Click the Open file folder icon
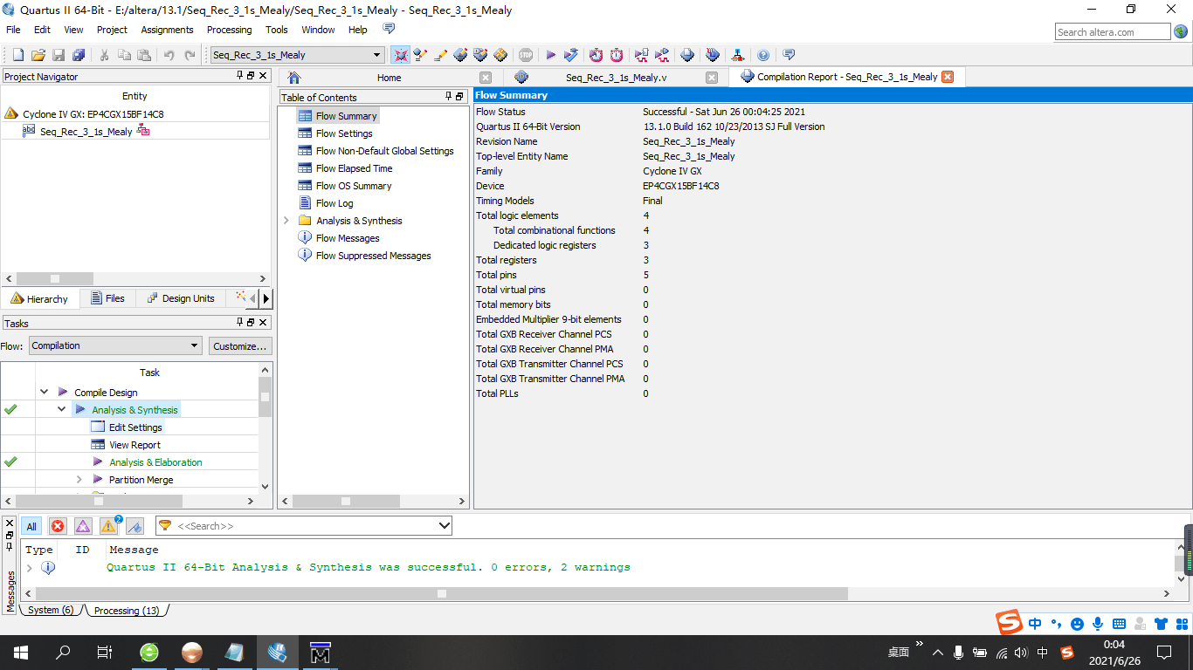 (x=38, y=55)
